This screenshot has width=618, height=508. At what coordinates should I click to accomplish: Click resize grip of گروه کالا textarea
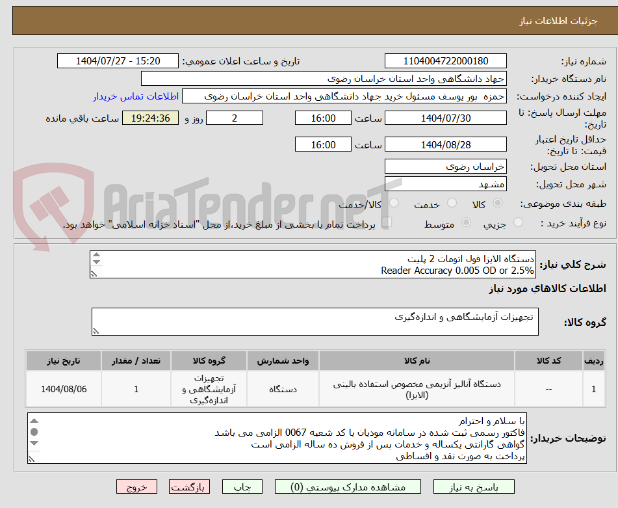click(x=96, y=331)
